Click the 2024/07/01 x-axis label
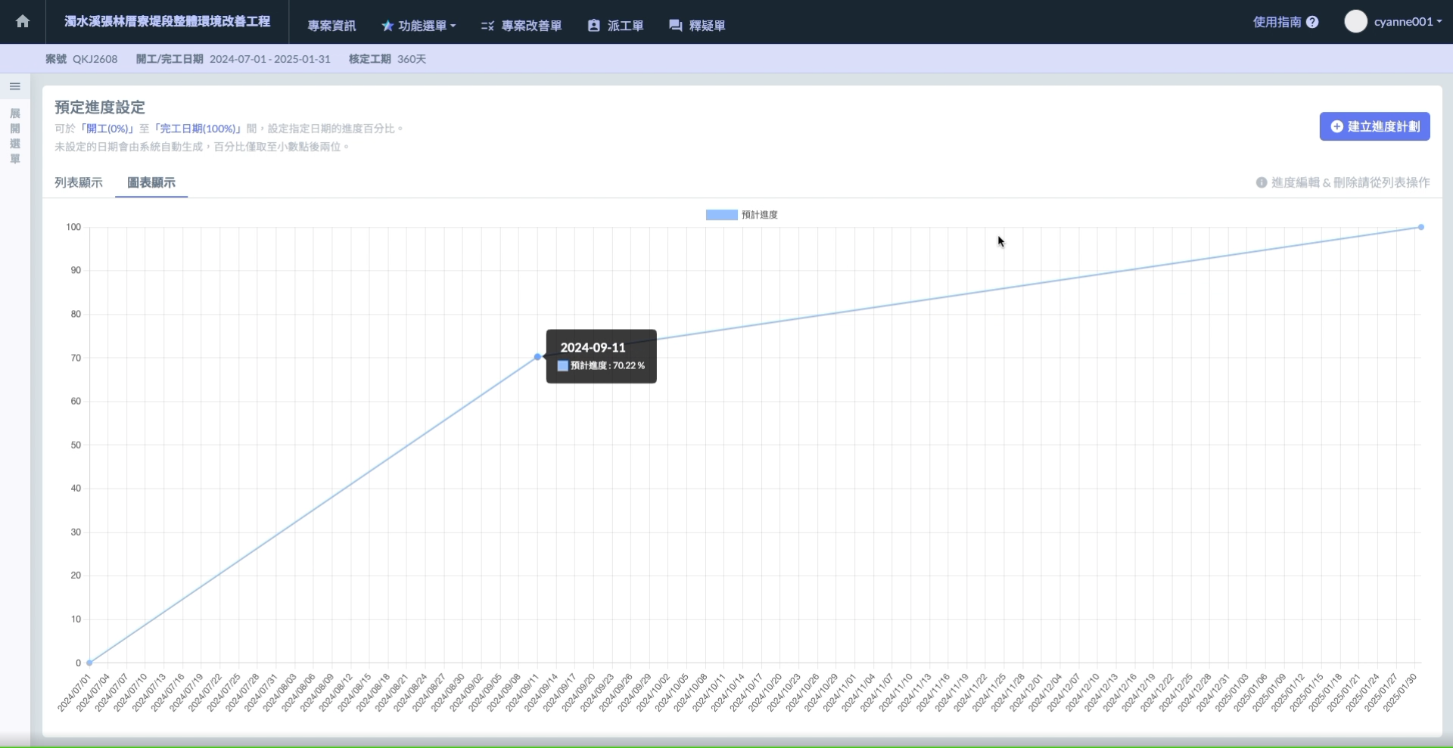The image size is (1453, 748). tap(74, 693)
